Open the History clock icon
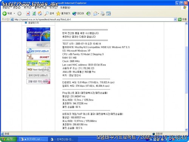Image resolution: width=189 pixels, height=142 pixels. coord(88,13)
